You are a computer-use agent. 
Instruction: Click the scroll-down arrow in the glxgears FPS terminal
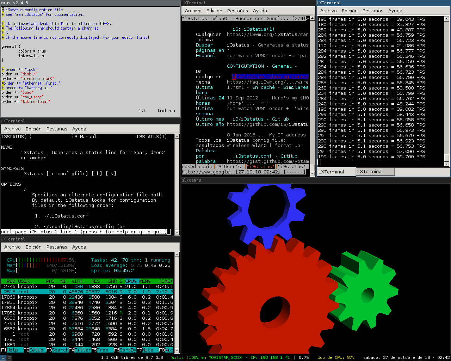click(447, 164)
